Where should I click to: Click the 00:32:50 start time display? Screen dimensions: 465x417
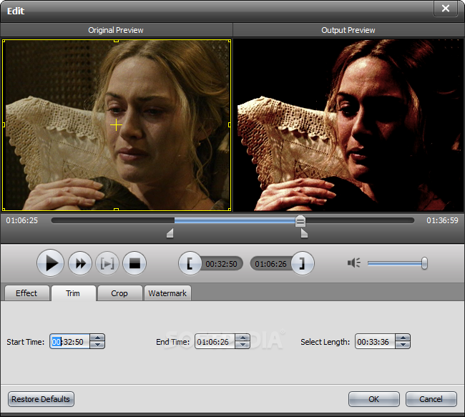pos(221,264)
